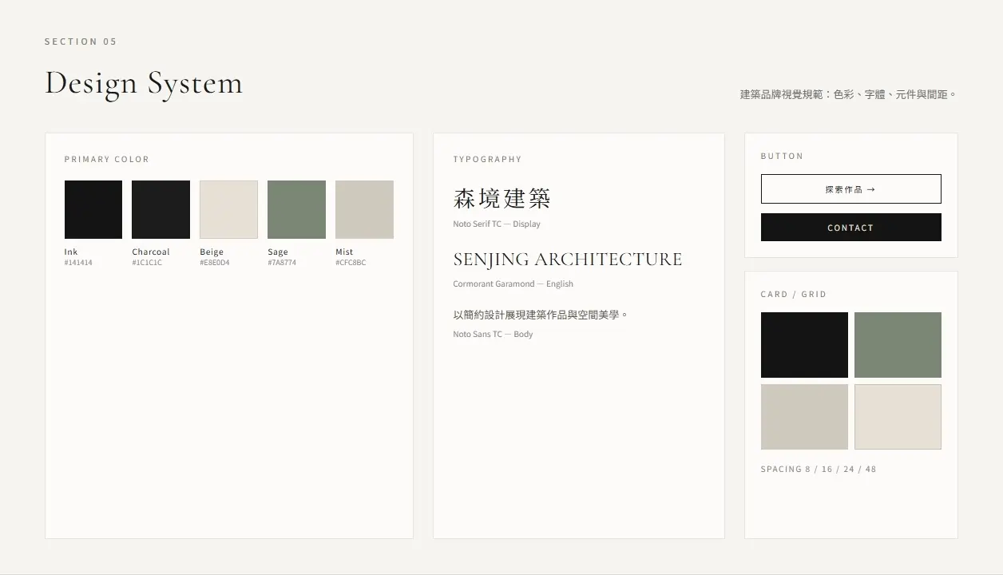The width and height of the screenshot is (1003, 575).
Task: Select the black grid card
Action: click(804, 345)
